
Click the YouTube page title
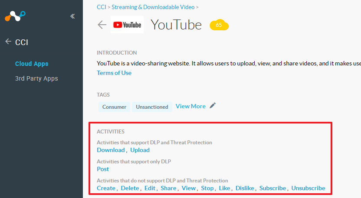click(176, 25)
